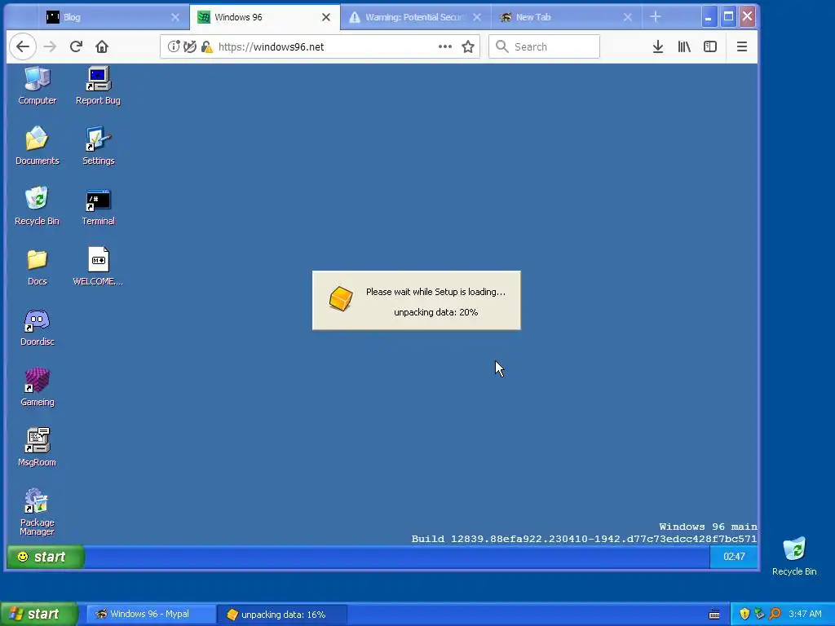
Task: Open the Docs folder
Action: click(38, 267)
